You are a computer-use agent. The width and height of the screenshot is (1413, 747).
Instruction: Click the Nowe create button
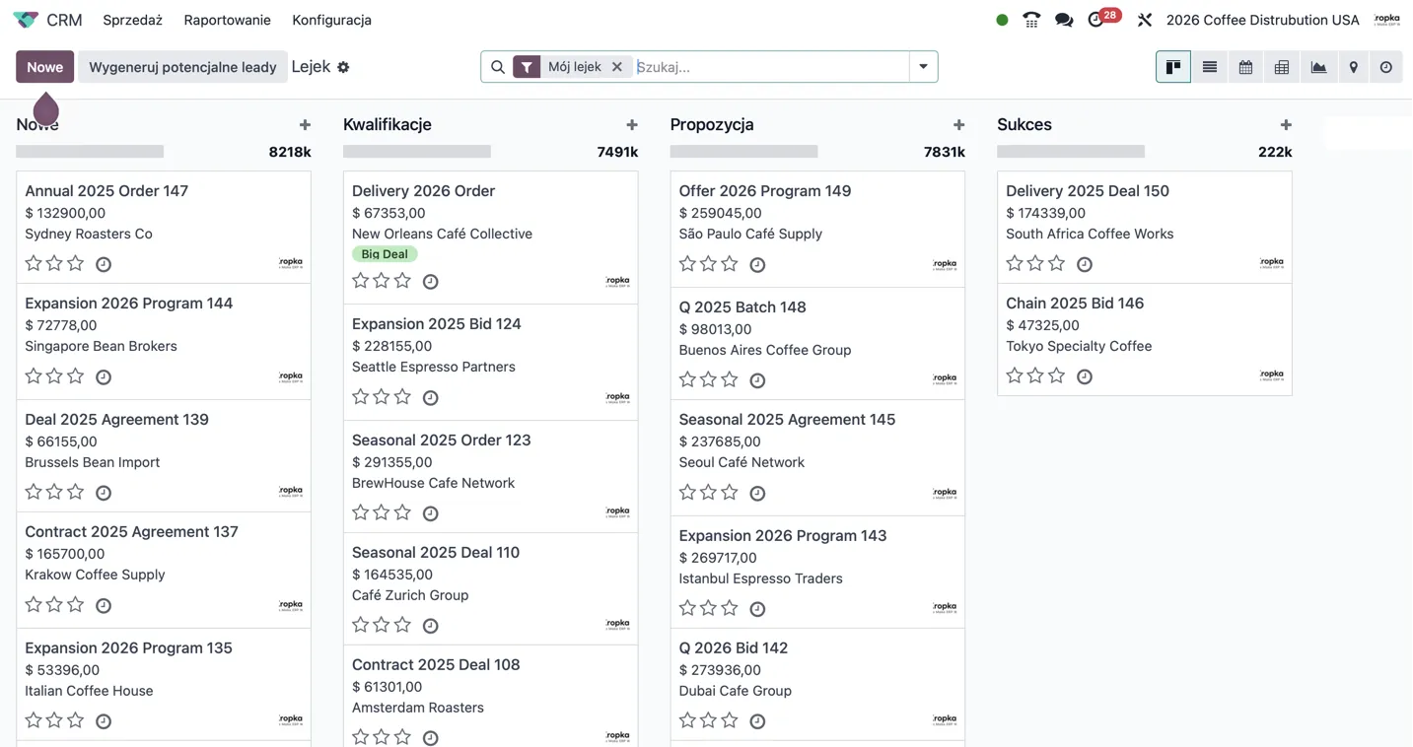coord(44,67)
